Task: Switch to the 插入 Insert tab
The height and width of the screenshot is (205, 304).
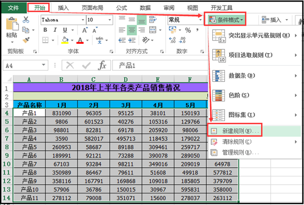Action: [x=64, y=8]
